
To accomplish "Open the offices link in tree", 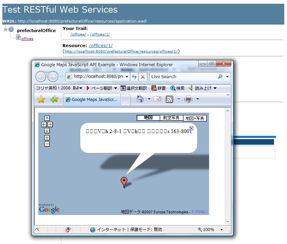I will (x=27, y=39).
